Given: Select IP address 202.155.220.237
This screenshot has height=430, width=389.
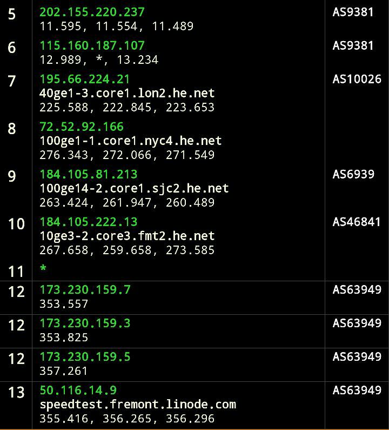Looking at the screenshot, I should coord(92,12).
